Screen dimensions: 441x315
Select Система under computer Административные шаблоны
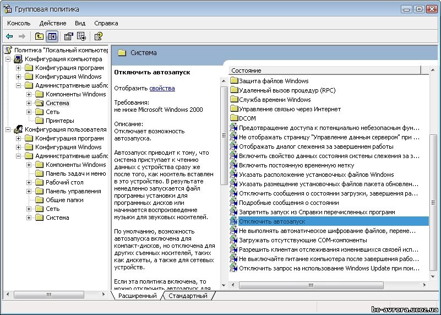(57, 103)
